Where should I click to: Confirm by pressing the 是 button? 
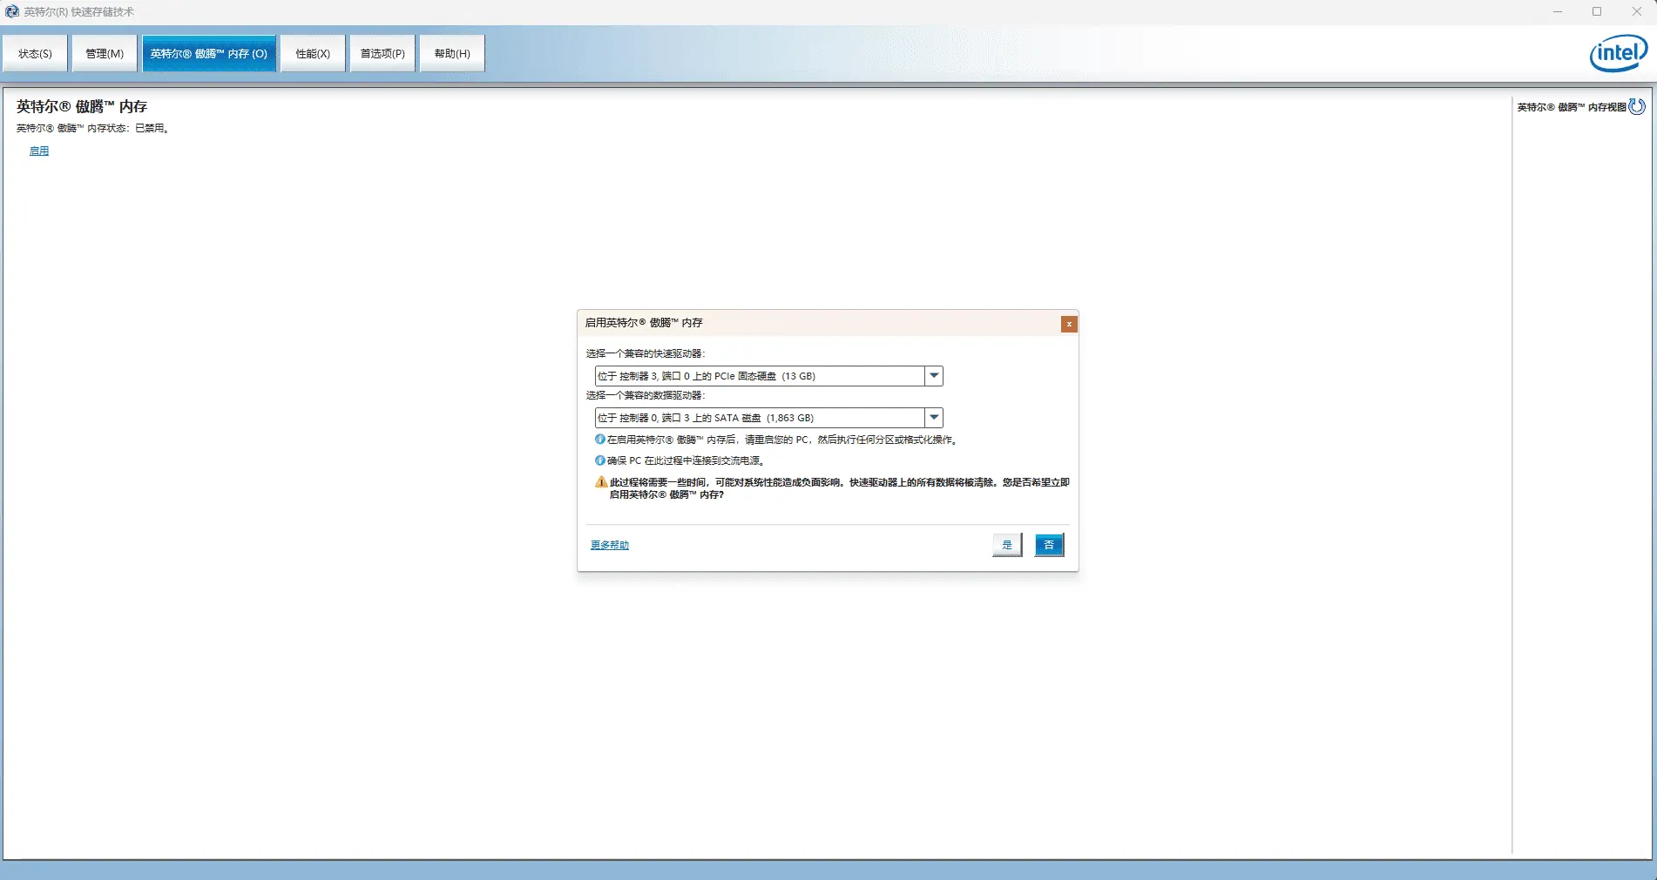[x=1007, y=545]
